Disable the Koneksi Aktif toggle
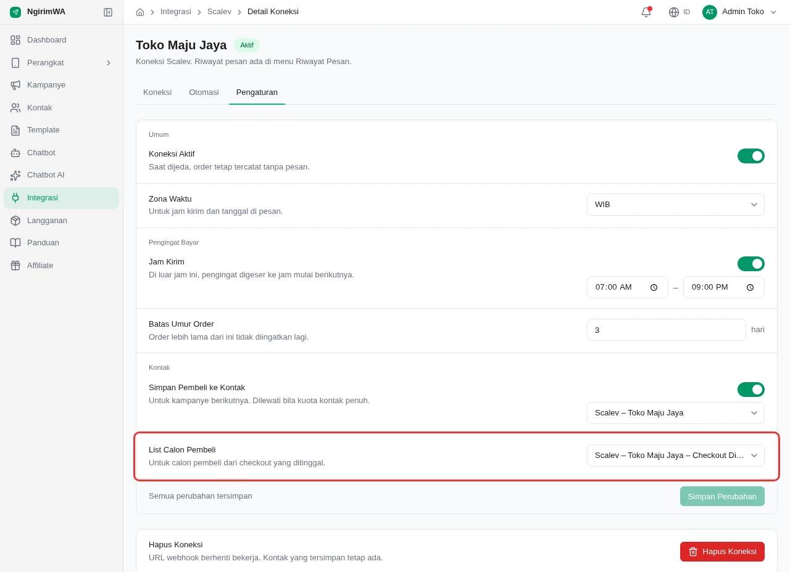This screenshot has height=572, width=790. (751, 156)
